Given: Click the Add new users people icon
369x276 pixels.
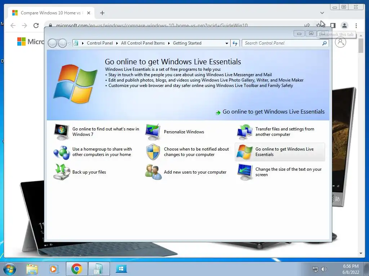Looking at the screenshot, I should pyautogui.click(x=153, y=172).
